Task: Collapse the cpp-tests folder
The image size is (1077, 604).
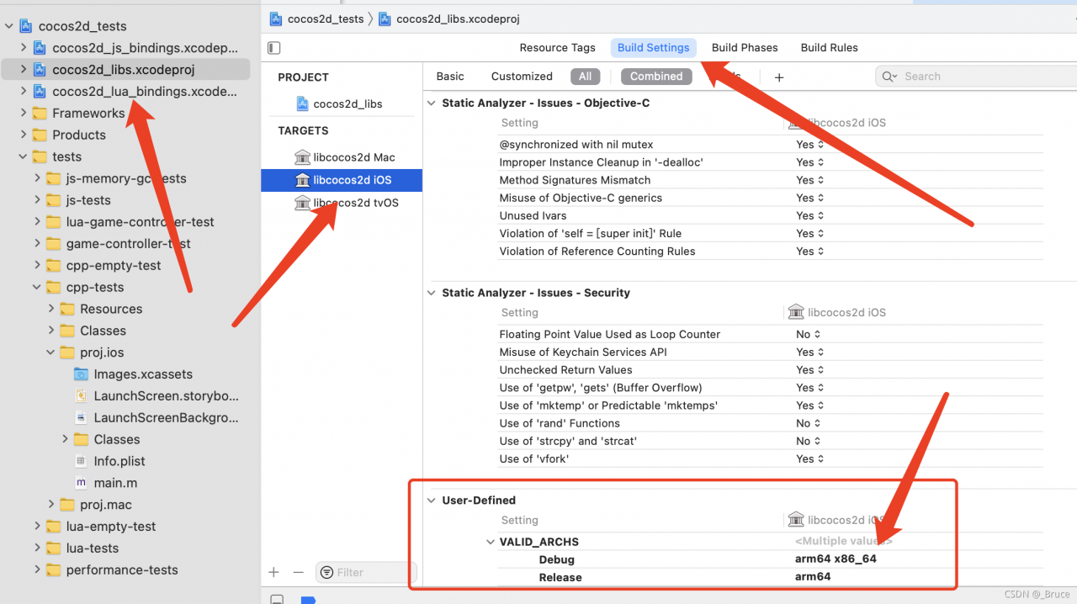Action: [x=37, y=288]
